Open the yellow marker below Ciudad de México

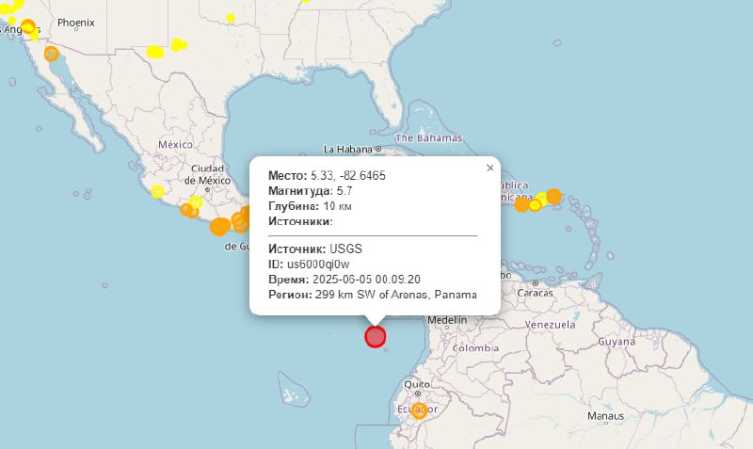tap(196, 201)
